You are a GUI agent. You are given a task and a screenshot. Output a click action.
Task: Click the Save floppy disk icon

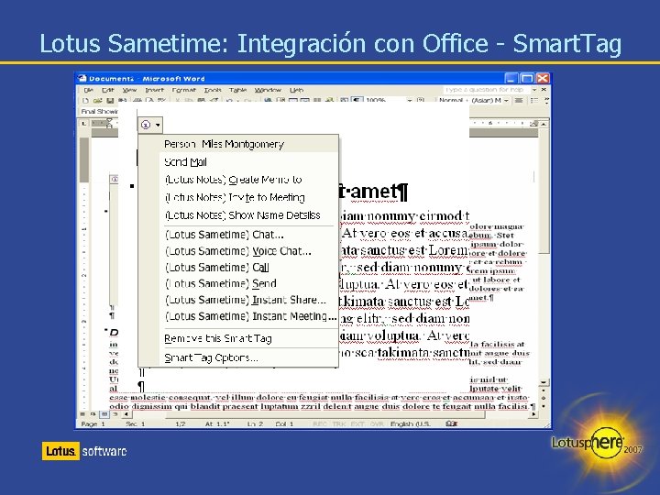tap(110, 101)
